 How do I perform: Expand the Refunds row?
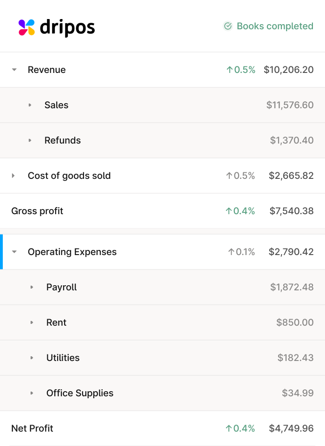pyautogui.click(x=30, y=140)
